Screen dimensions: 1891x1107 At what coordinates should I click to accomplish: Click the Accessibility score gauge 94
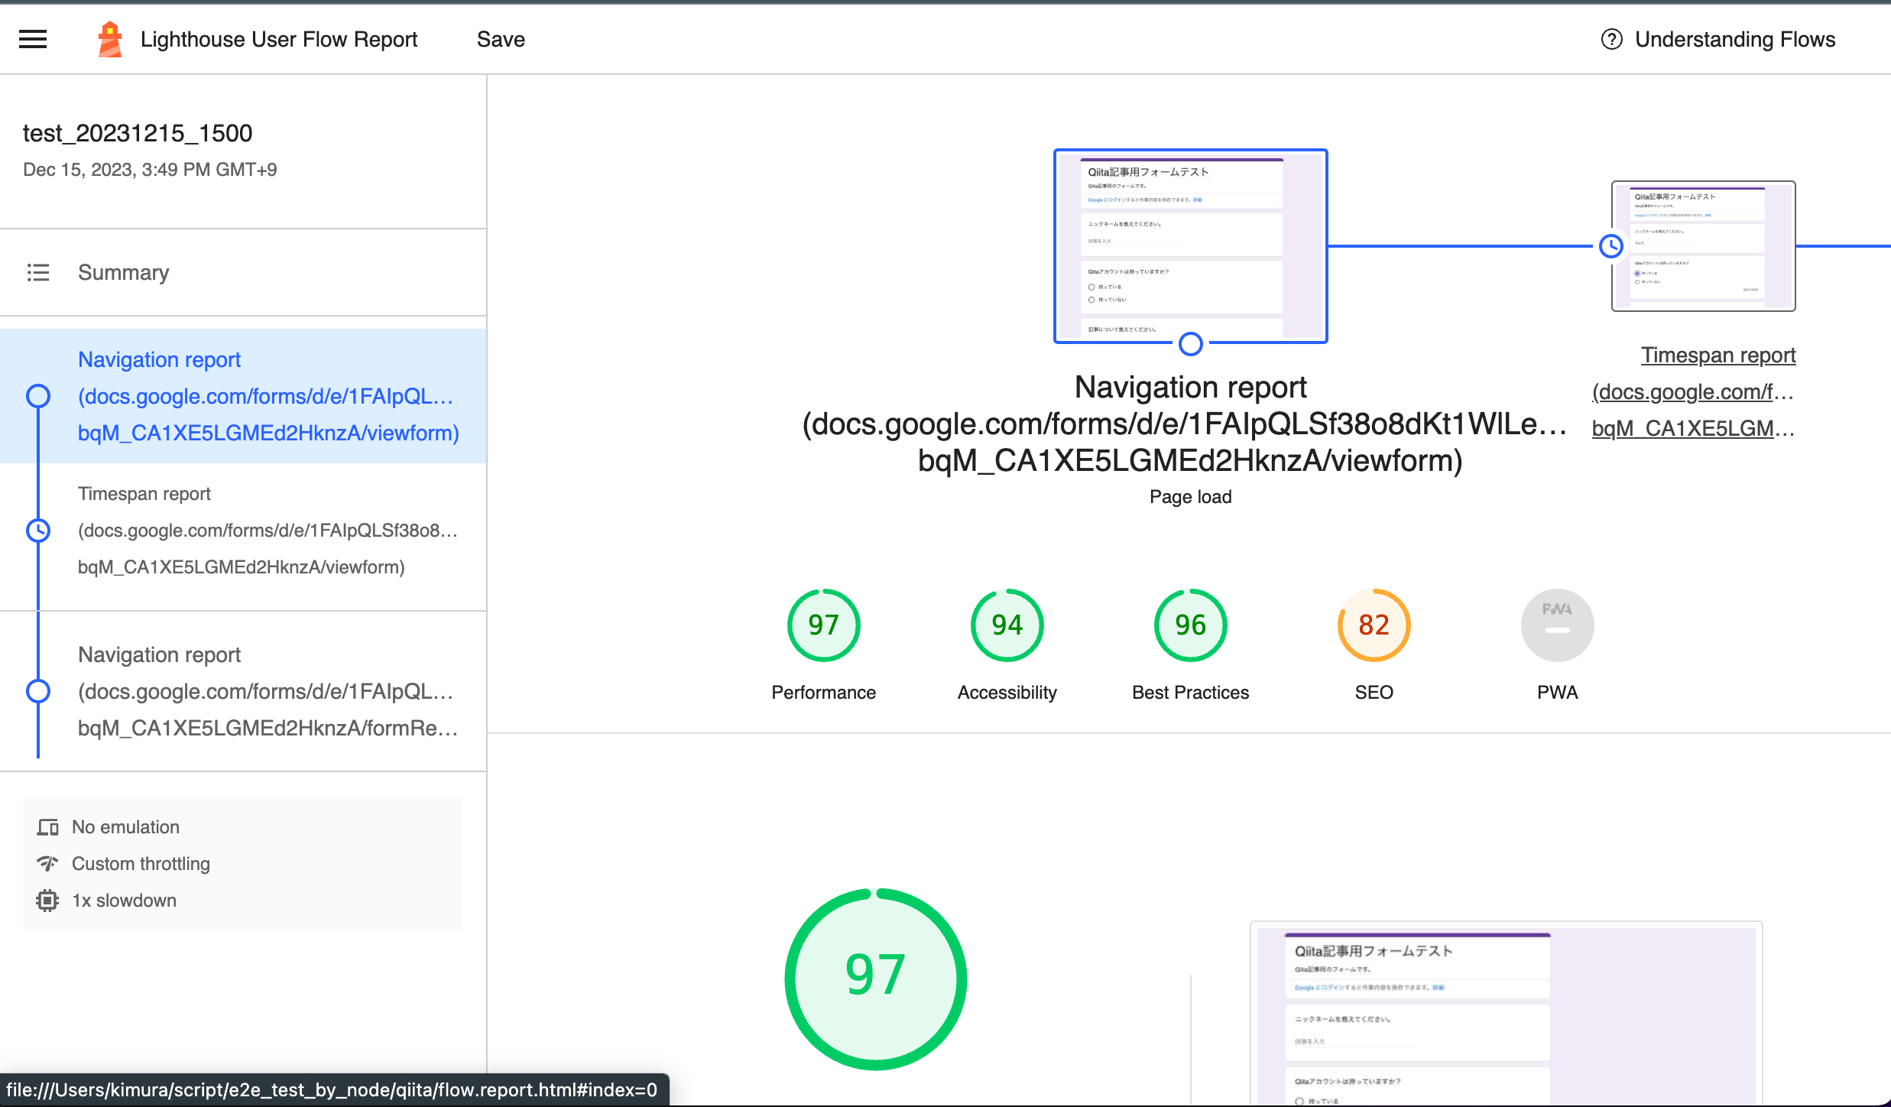(x=1007, y=625)
